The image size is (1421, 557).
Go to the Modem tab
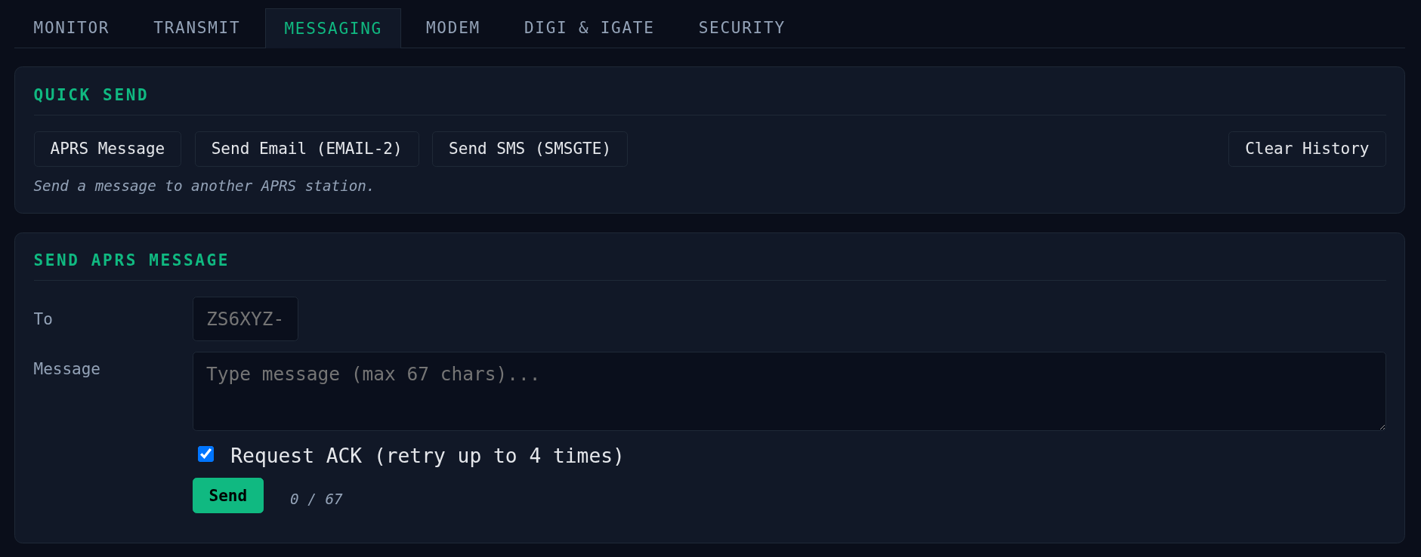coord(453,28)
